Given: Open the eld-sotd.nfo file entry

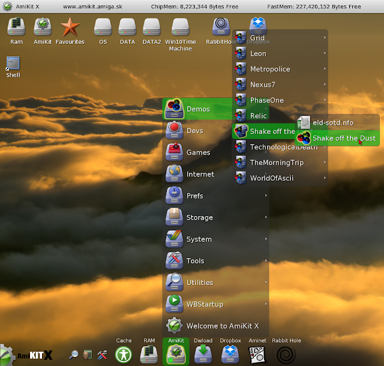Looking at the screenshot, I should pos(337,122).
